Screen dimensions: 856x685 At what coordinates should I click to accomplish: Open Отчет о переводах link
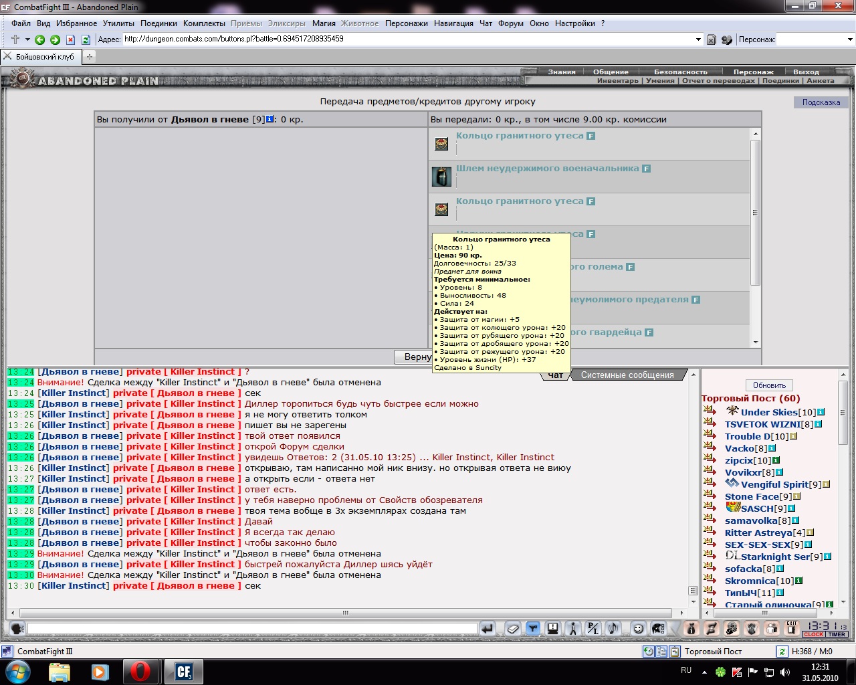[718, 81]
